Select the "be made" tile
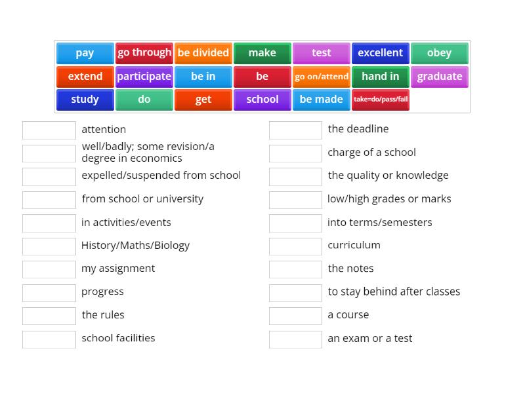This screenshot has height=393, width=525. [x=322, y=99]
